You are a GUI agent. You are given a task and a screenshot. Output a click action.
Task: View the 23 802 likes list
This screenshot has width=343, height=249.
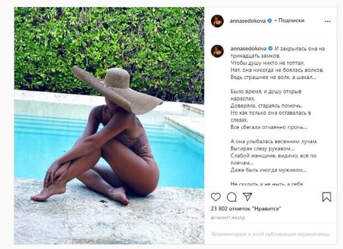[246, 209]
